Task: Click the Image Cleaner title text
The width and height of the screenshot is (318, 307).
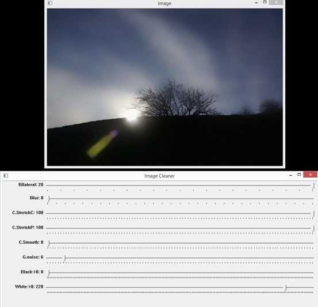Action: tap(159, 176)
